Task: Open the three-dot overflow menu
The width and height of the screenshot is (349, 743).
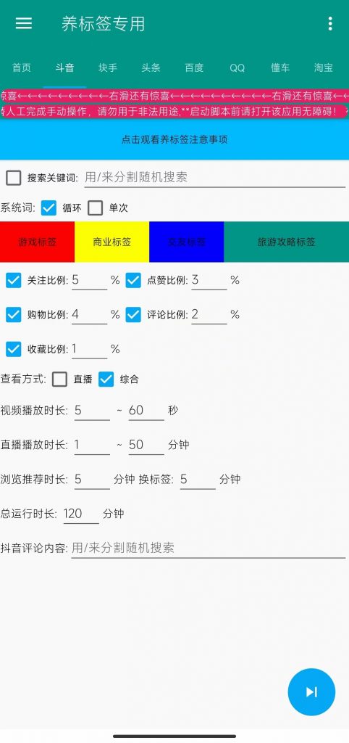Action: (330, 24)
